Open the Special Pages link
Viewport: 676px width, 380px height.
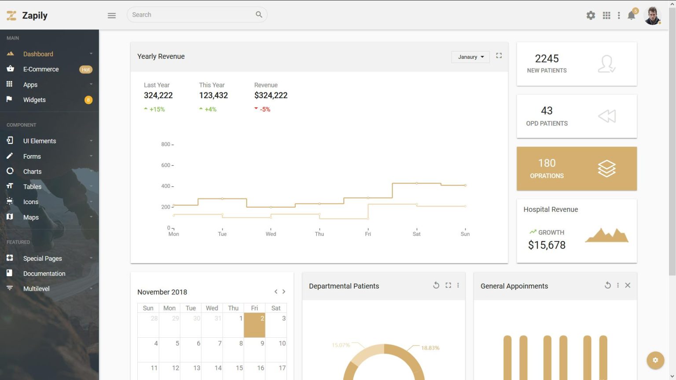[42, 258]
